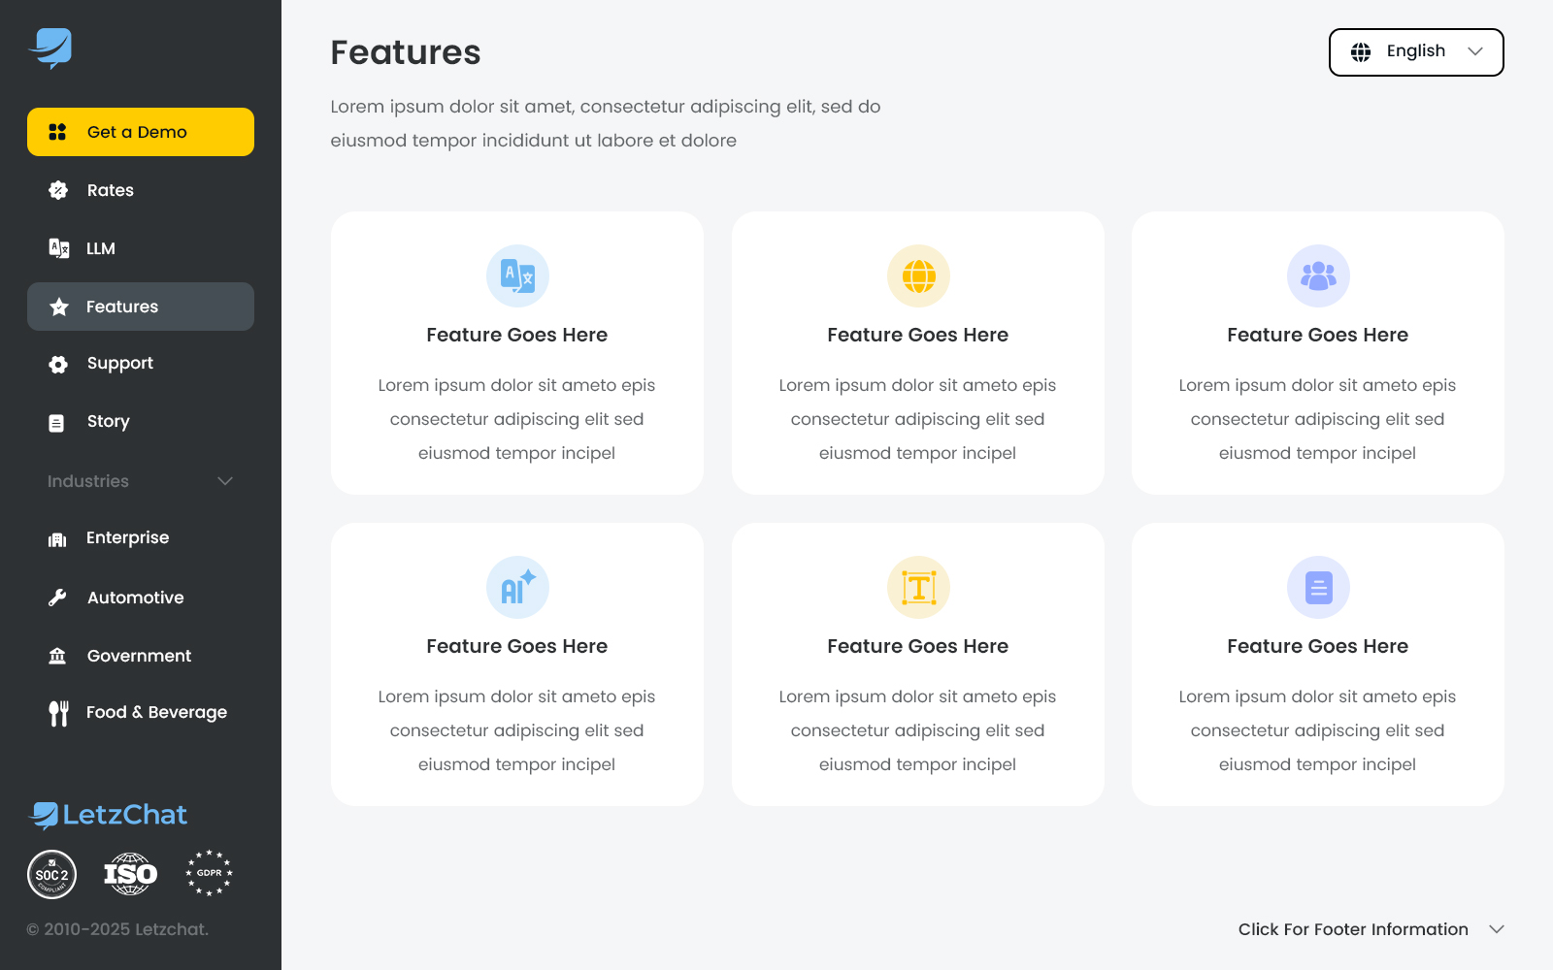Select Support in the sidebar

click(119, 364)
